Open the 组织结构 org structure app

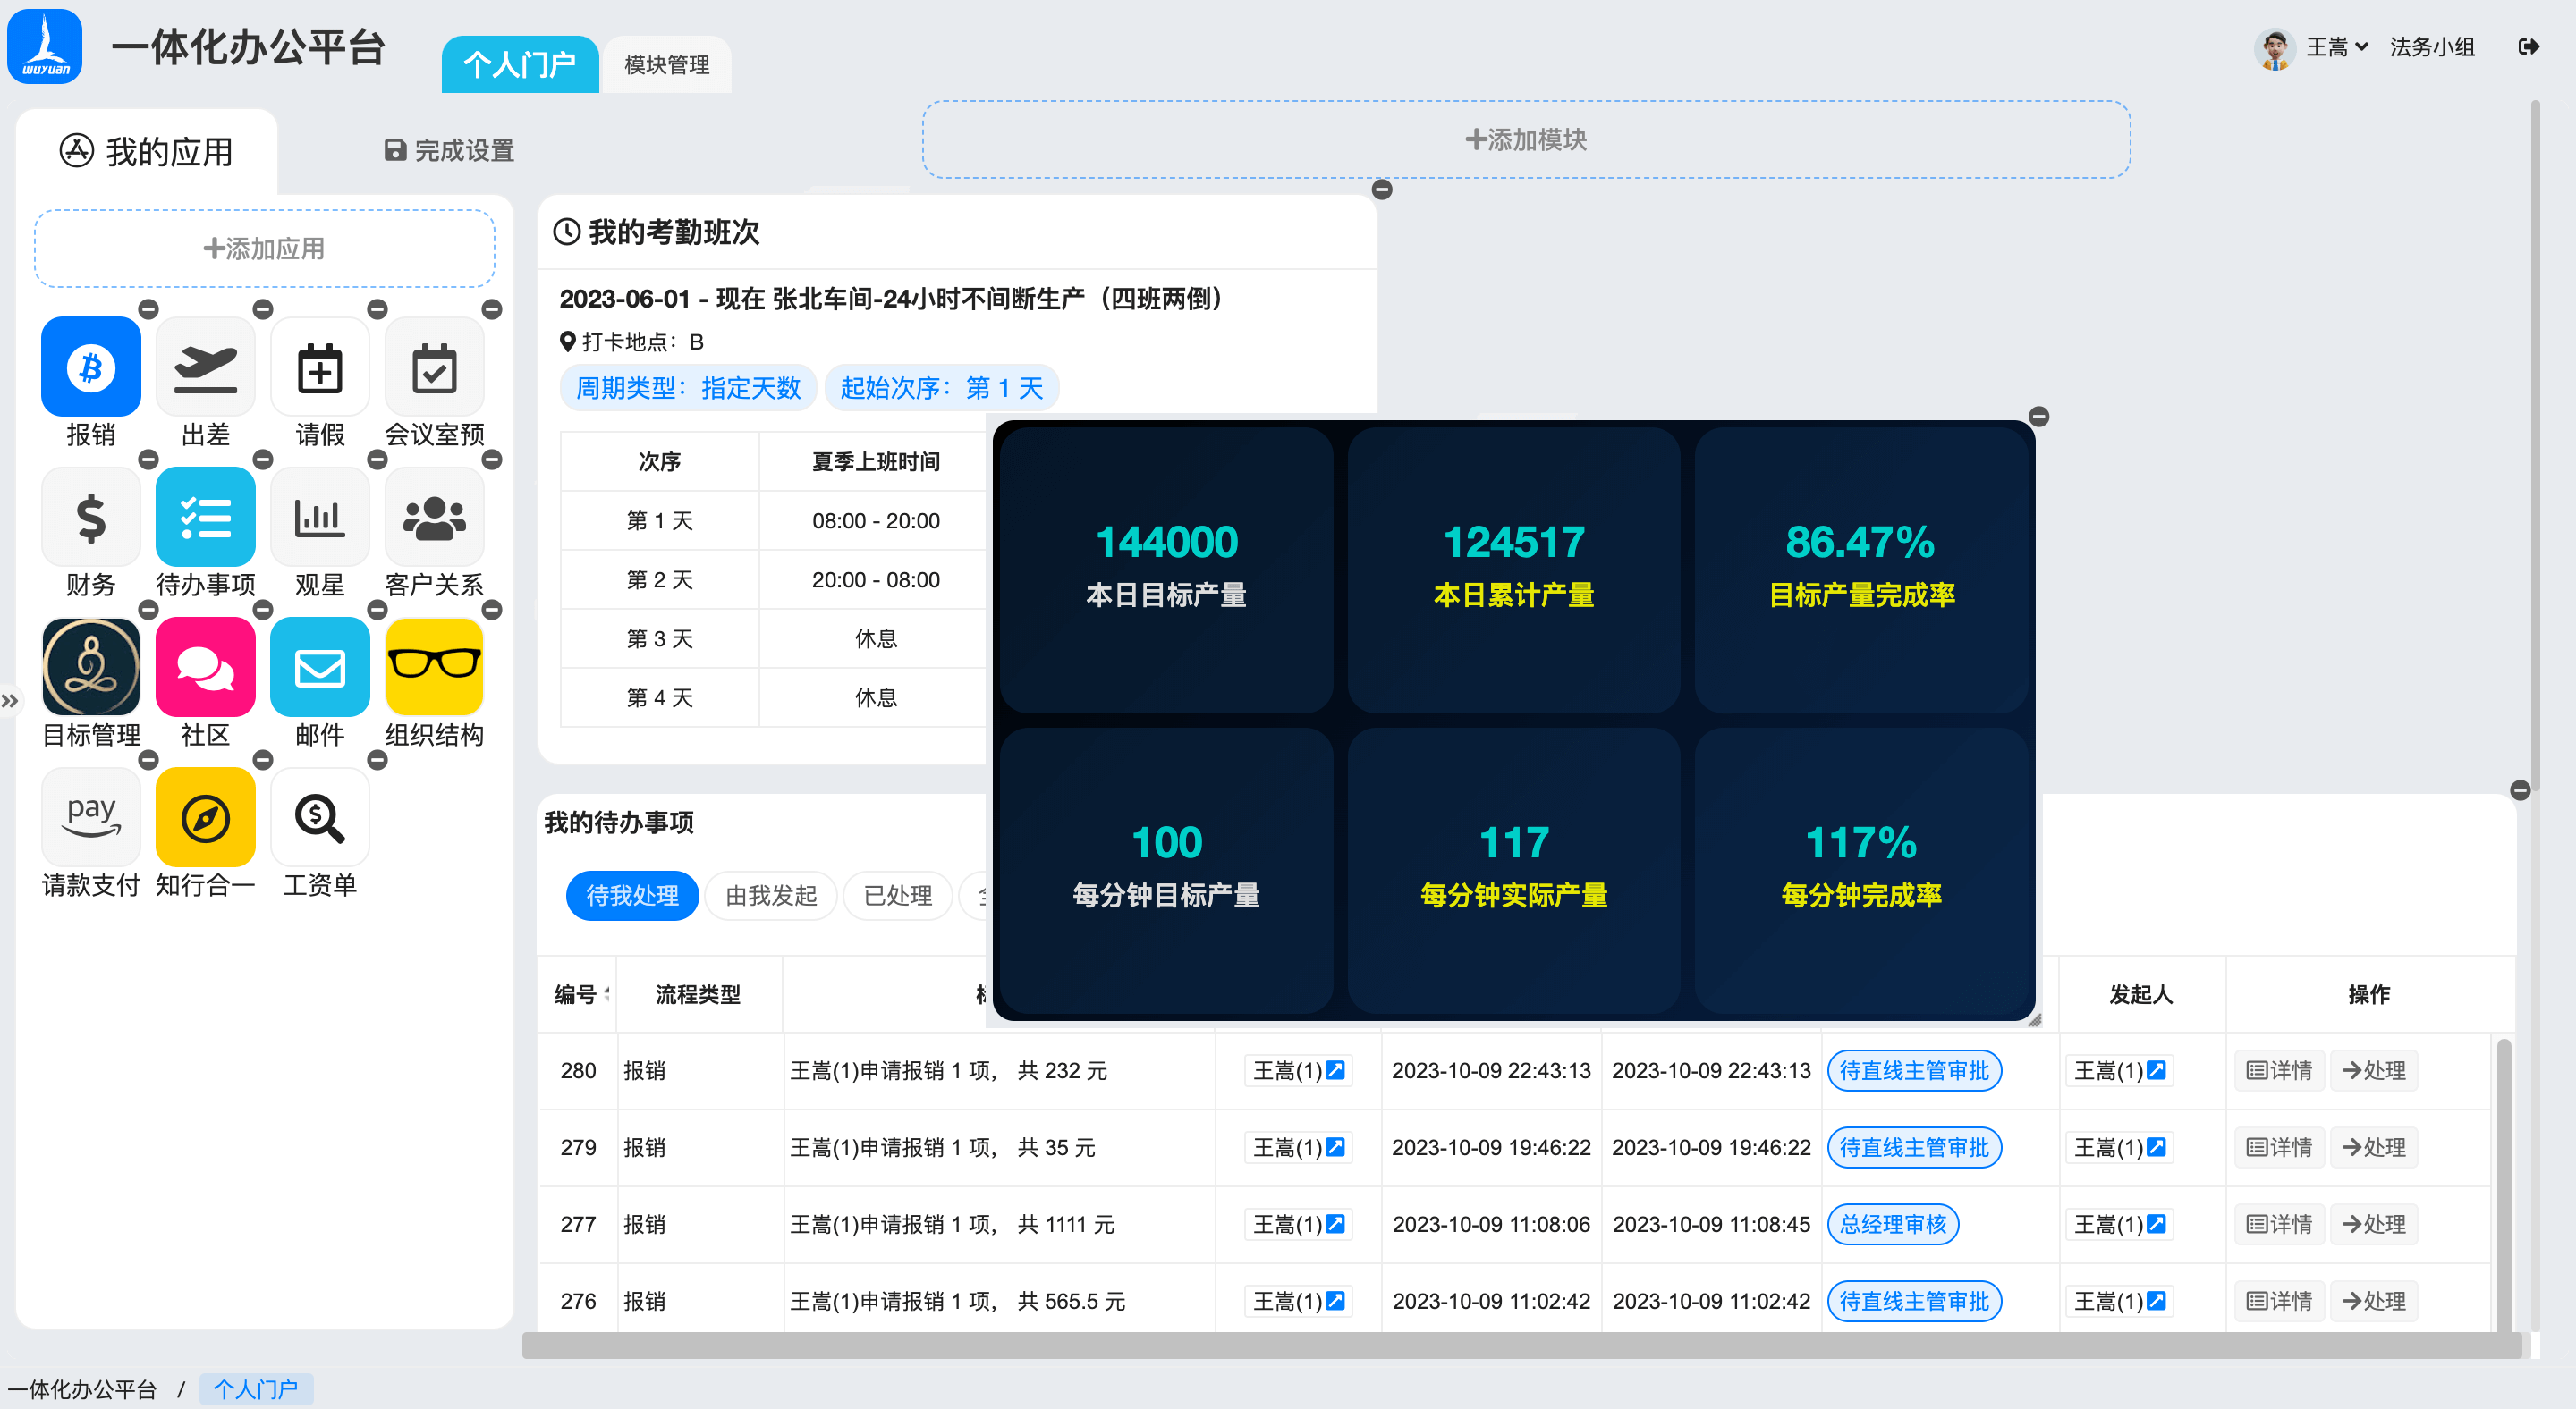434,667
